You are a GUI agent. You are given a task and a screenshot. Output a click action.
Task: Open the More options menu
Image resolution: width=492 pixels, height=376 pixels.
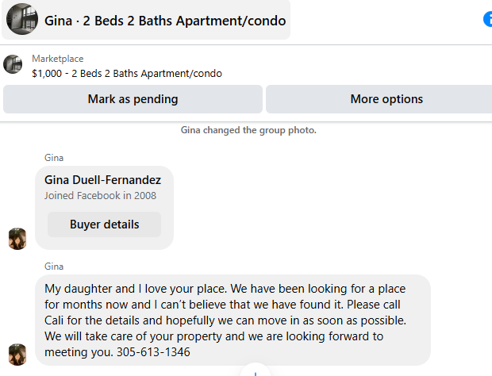(x=386, y=99)
